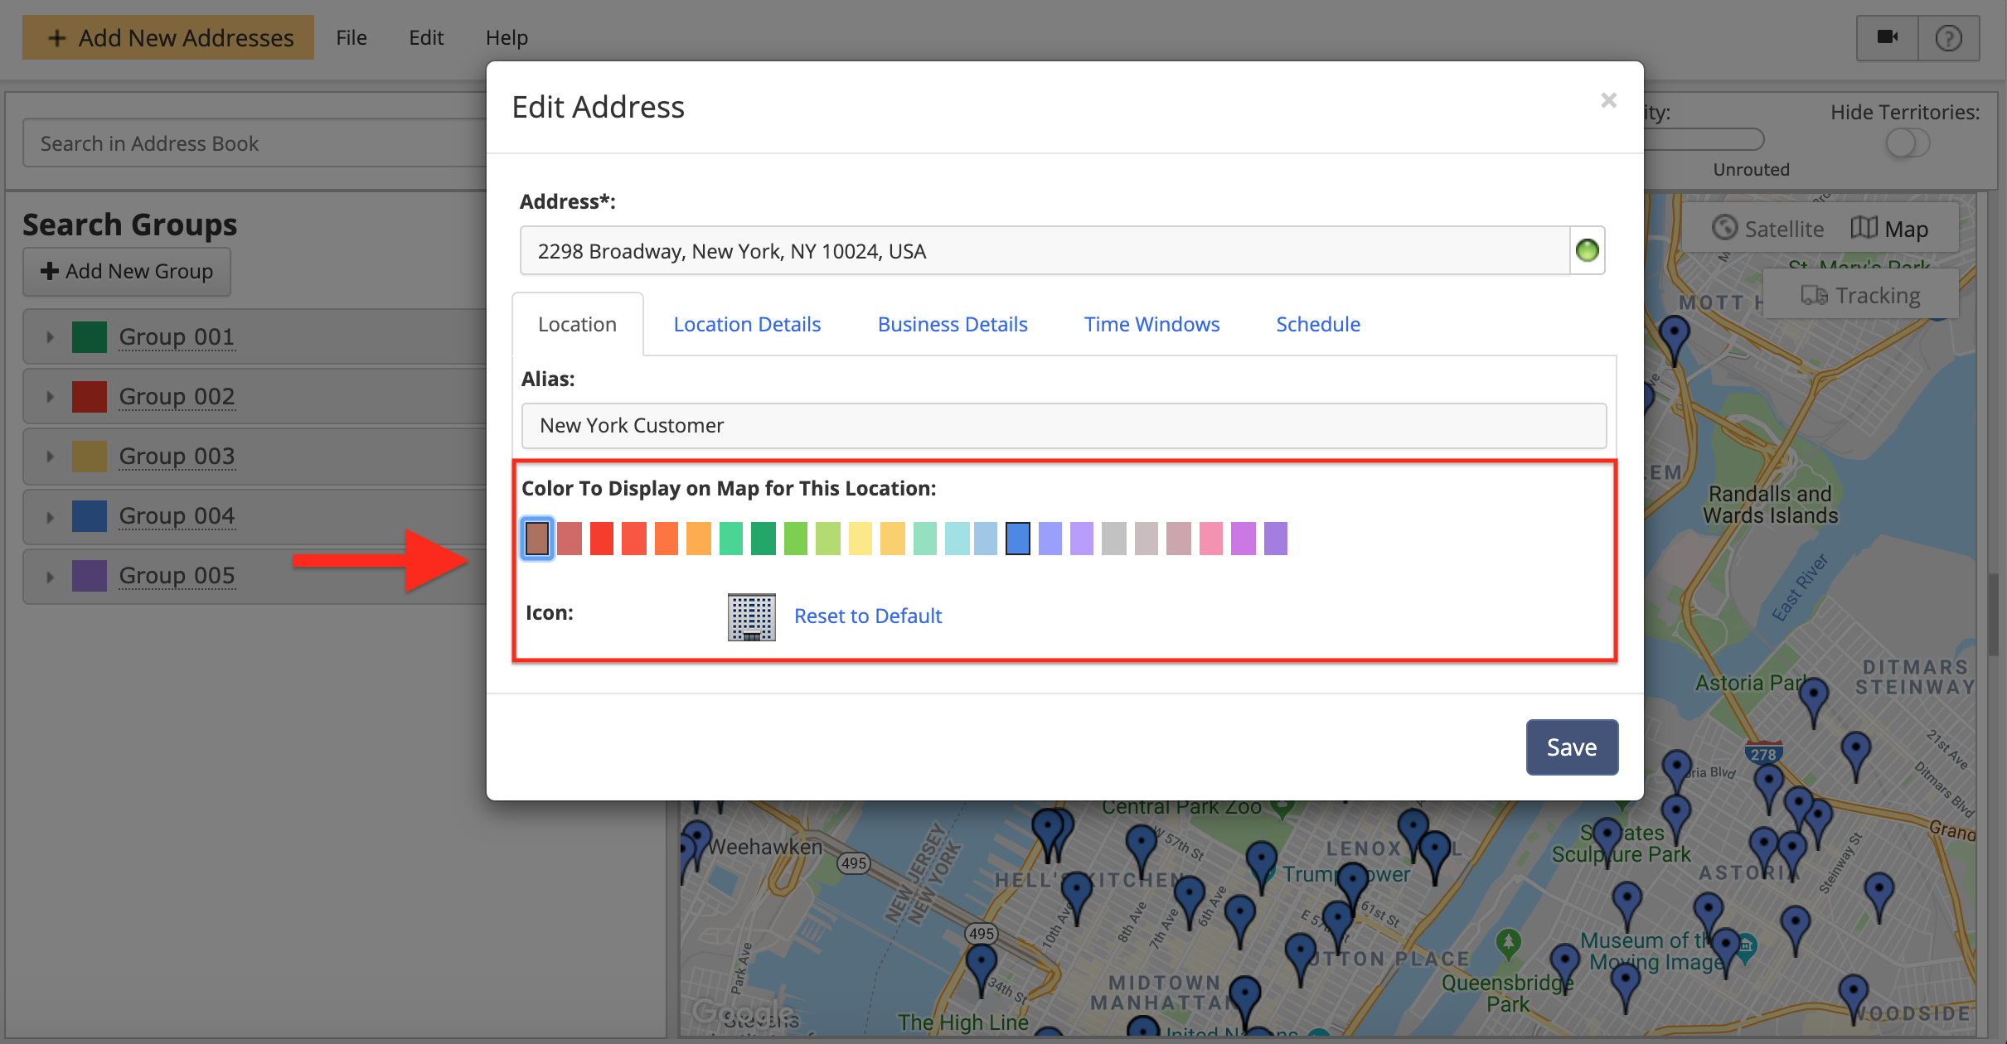The image size is (2007, 1044).
Task: Click the Map view button
Action: 1890,229
